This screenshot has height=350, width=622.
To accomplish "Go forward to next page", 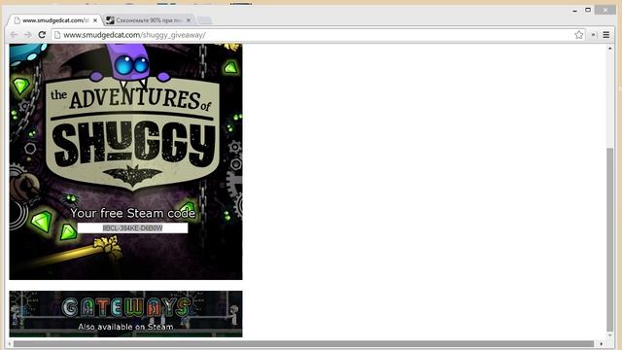I will pos(28,35).
